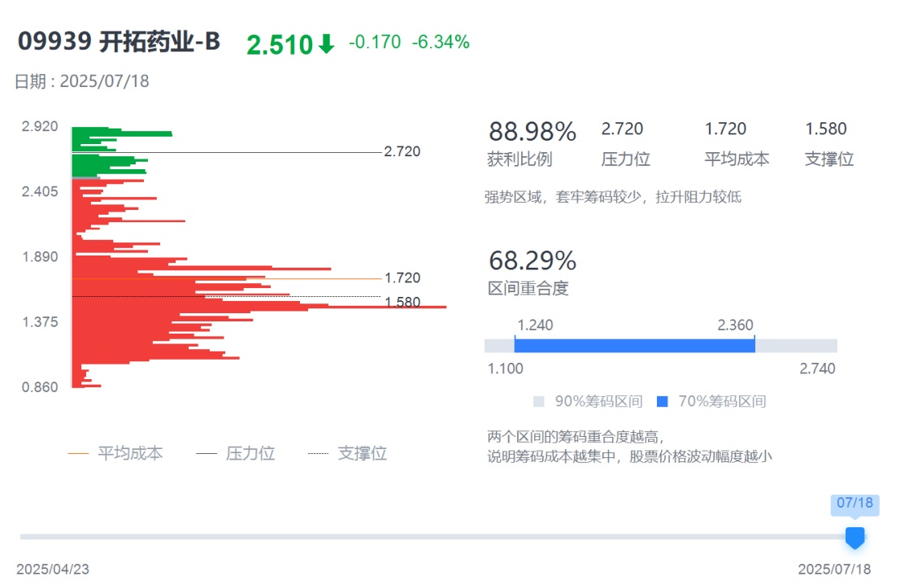Click the stock title 09939 开拓药业-B
The image size is (900, 585).
[119, 42]
